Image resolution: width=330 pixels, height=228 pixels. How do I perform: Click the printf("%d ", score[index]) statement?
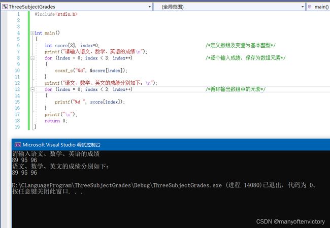90,102
